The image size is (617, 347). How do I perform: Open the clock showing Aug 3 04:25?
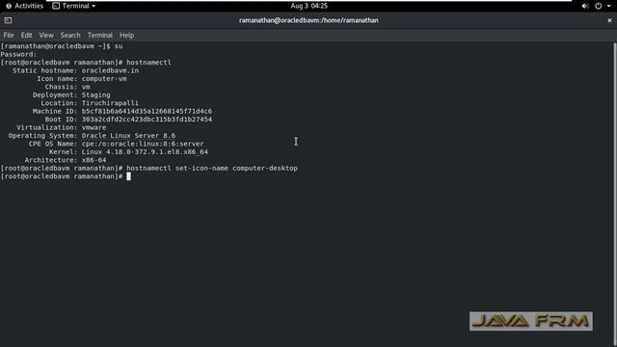tap(308, 6)
